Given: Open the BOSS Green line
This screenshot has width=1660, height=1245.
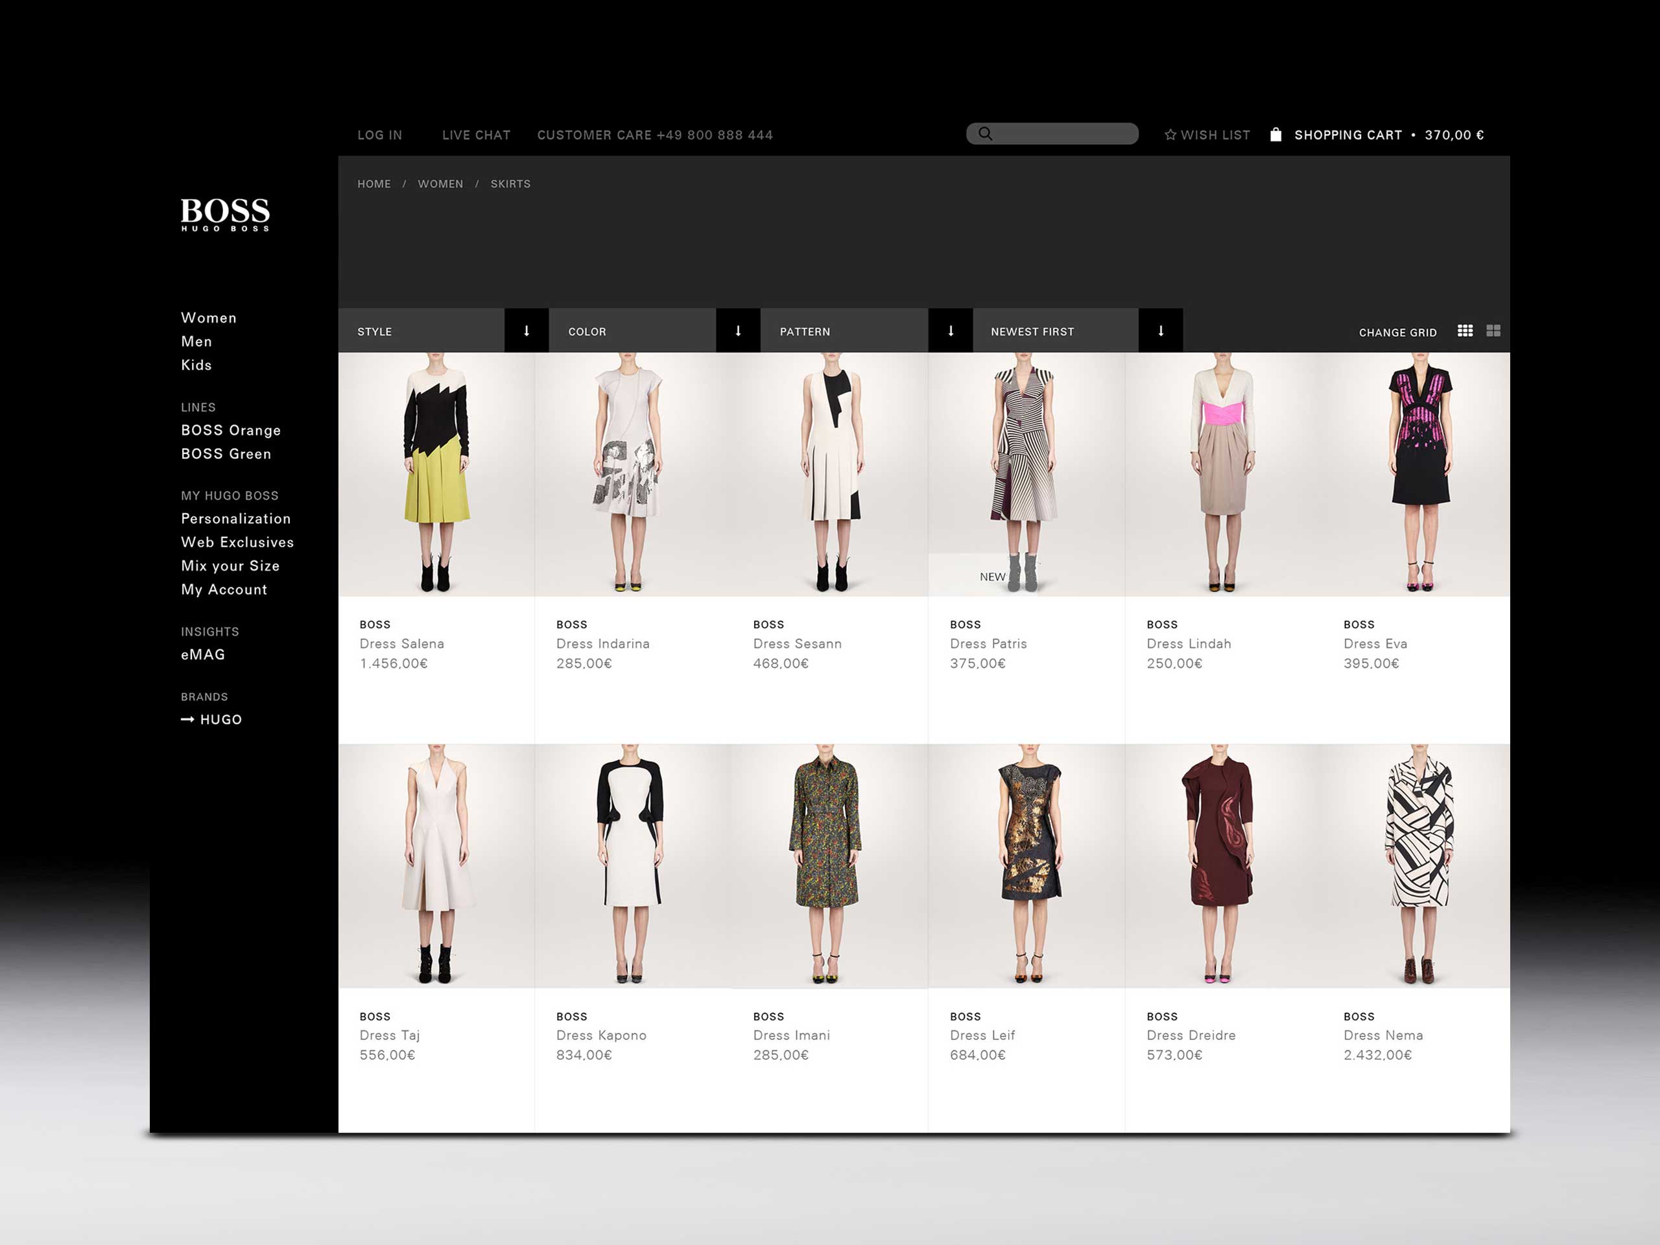Looking at the screenshot, I should click(226, 454).
